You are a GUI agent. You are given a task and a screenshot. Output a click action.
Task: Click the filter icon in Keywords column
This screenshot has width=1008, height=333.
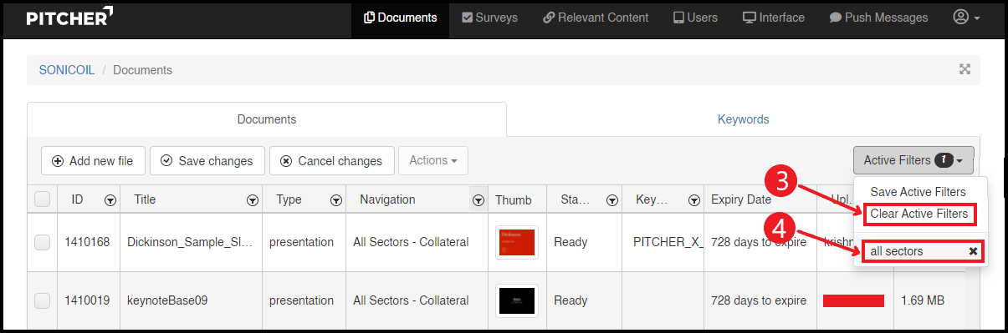coord(693,200)
